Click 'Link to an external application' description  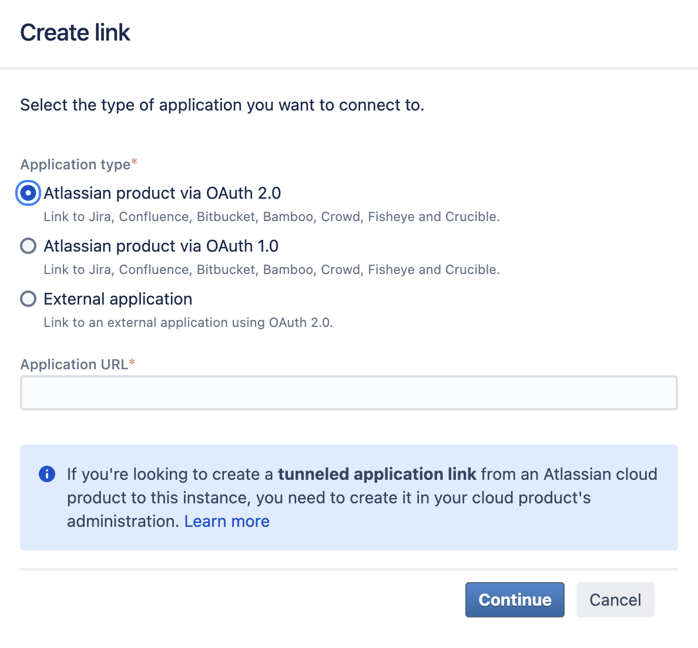click(x=188, y=322)
